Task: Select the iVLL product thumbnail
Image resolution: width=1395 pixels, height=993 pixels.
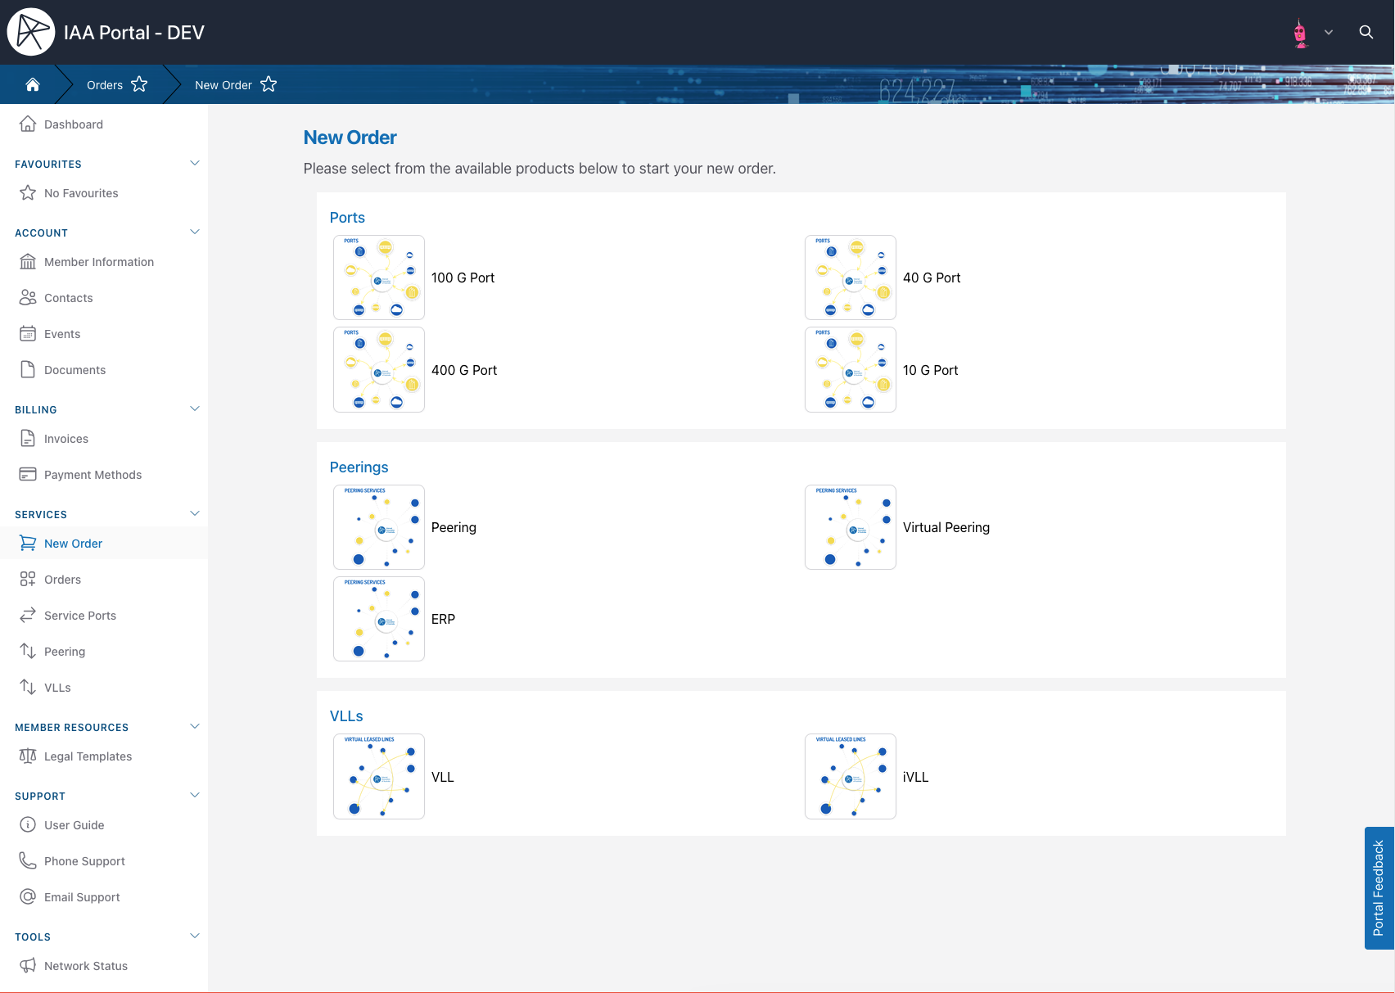Action: pyautogui.click(x=850, y=776)
